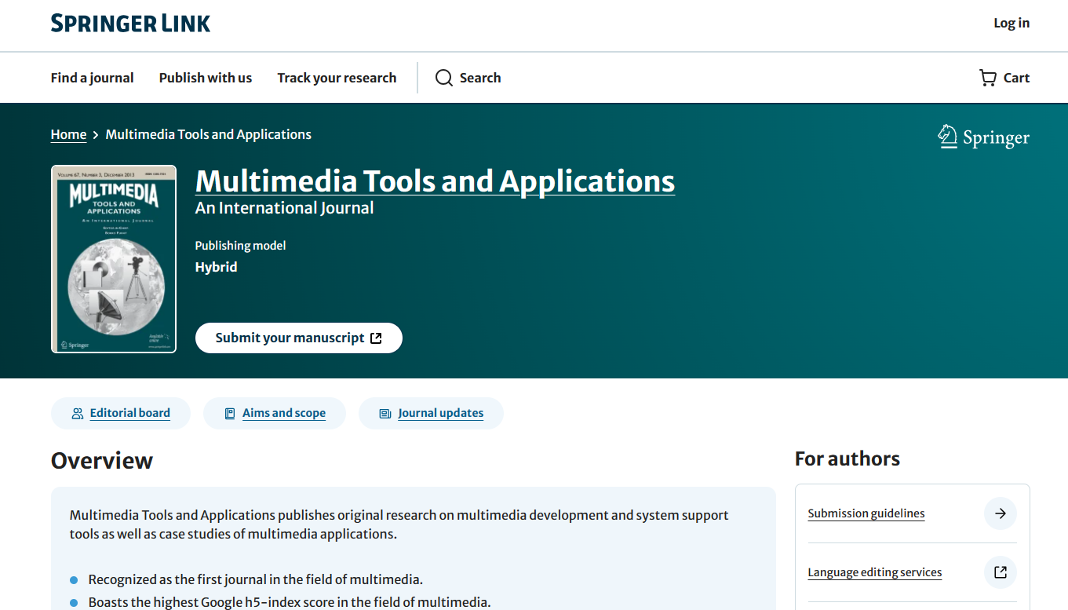Screen dimensions: 1068x610
Task: Click Log in link
Action: [1012, 23]
